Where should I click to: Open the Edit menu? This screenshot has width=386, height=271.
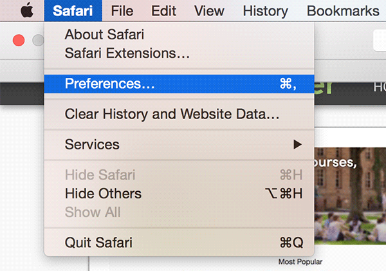[x=163, y=10]
